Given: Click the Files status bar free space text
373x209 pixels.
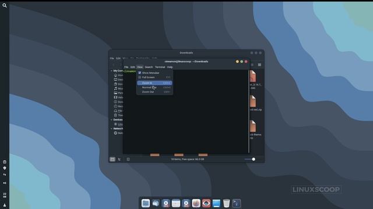Looking at the screenshot, I should [x=188, y=159].
